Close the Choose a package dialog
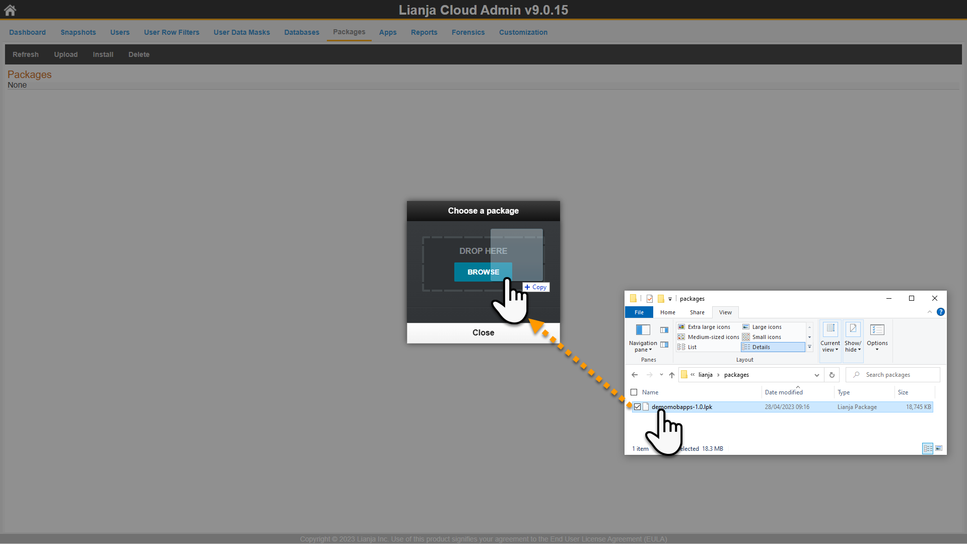967x544 pixels. tap(483, 332)
